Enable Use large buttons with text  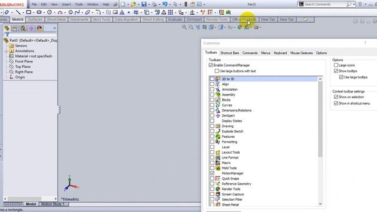click(217, 71)
